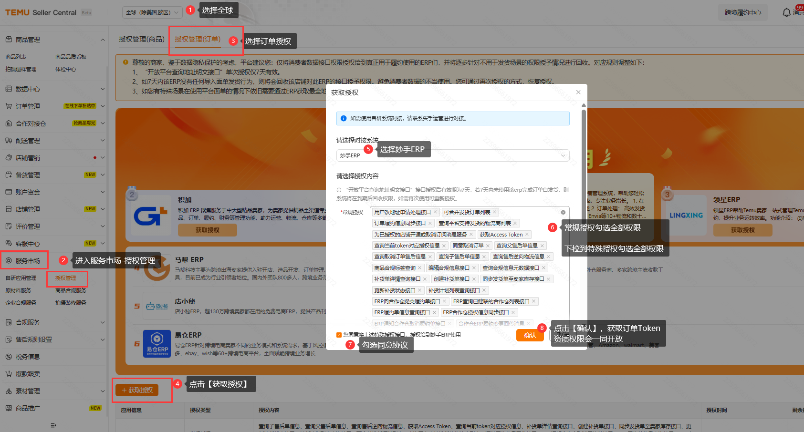Viewport: 804px width, 432px height.
Task: Open the 妙手ERP system dropdown
Action: click(452, 155)
